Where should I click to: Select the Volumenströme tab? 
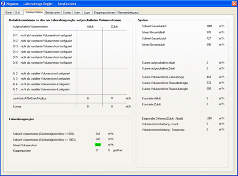pyautogui.click(x=34, y=13)
